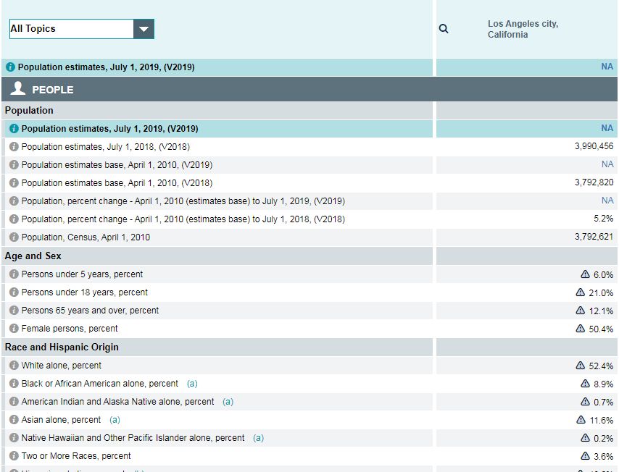619x472 pixels.
Task: Click info icon beside Female persons, percent
Action: click(14, 329)
